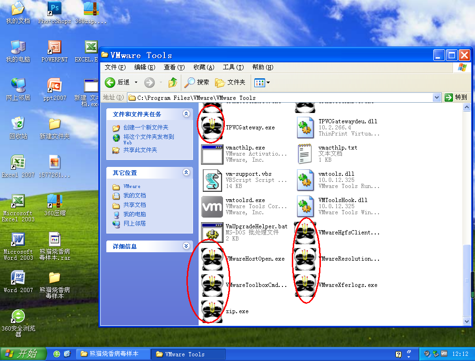This screenshot has height=361, width=475.
Task: Click the 开始 Start button
Action: coord(23,353)
